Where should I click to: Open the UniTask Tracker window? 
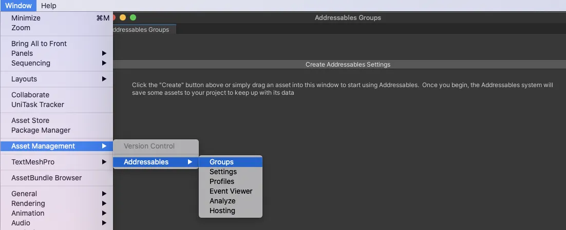pos(56,104)
